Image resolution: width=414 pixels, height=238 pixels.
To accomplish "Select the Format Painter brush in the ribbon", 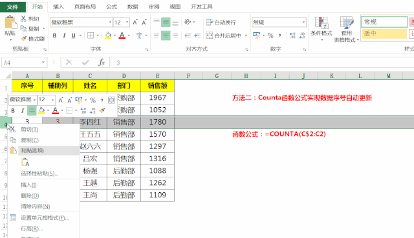I will pos(23,39).
